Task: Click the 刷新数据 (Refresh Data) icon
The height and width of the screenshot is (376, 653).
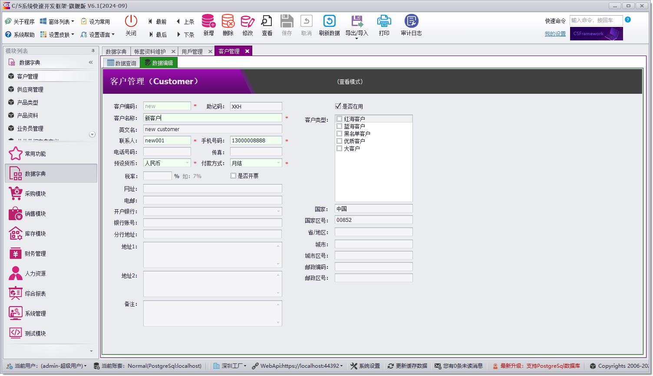Action: (329, 25)
